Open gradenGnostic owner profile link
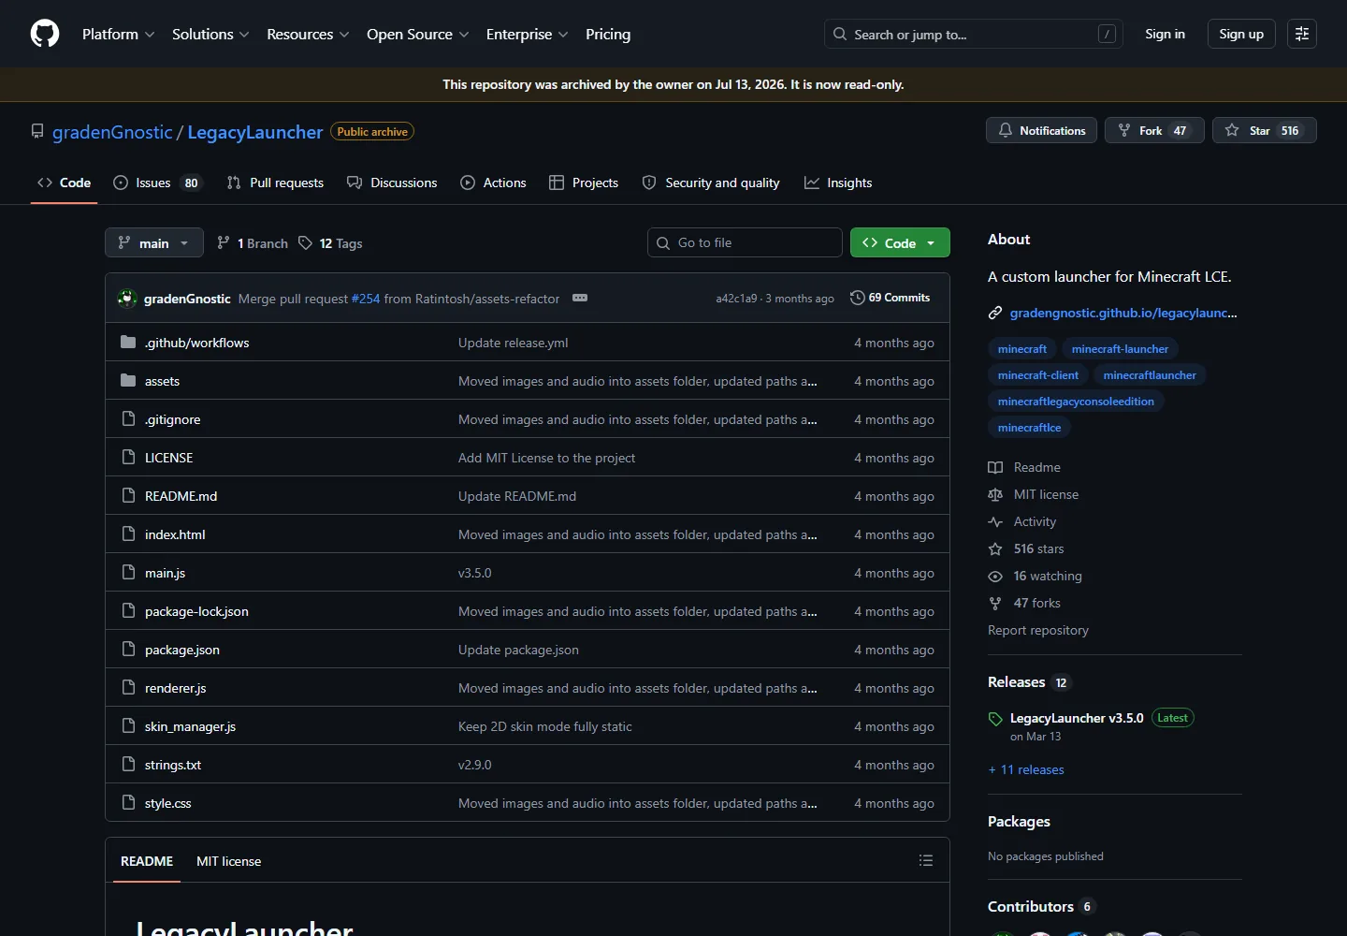Viewport: 1347px width, 936px height. [112, 132]
